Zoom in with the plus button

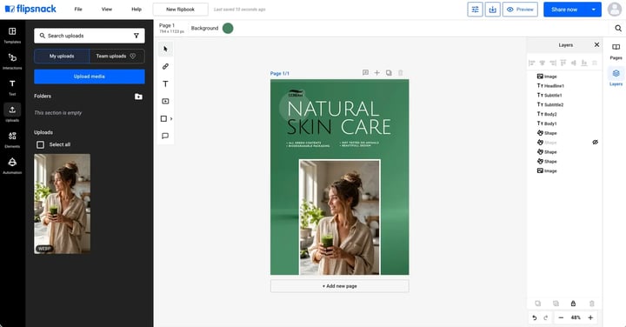590,317
